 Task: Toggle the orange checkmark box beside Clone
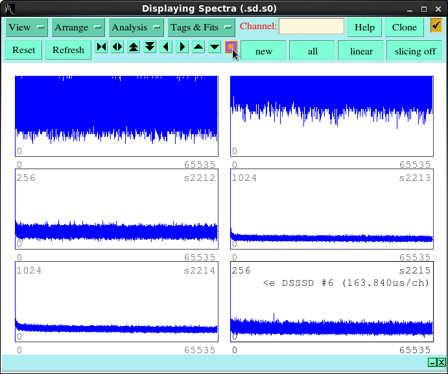pos(436,26)
